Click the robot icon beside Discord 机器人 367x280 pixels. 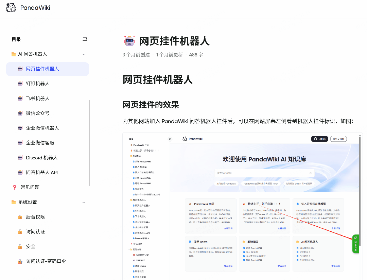click(x=20, y=158)
